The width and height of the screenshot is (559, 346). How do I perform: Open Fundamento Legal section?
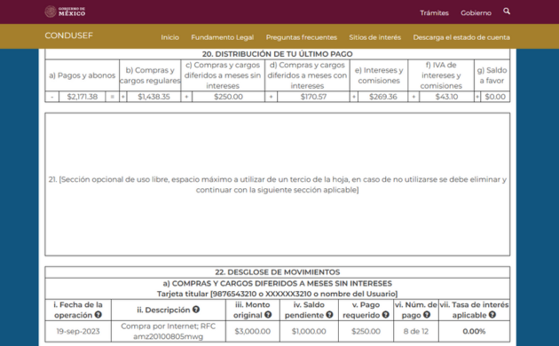(222, 37)
